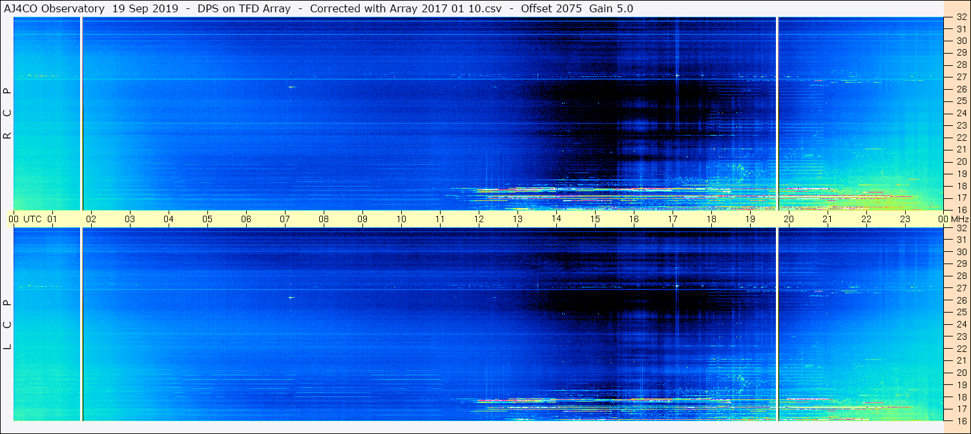Select hour marker 16 on time axis
The image size is (971, 434).
point(634,220)
